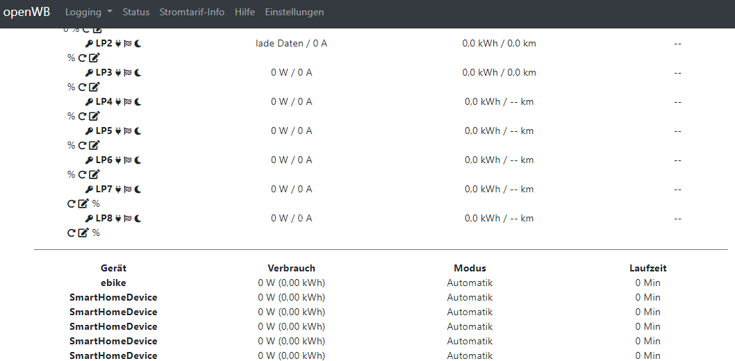Click LP3's '0,0 kWh / 0,0 km' value
The height and width of the screenshot is (361, 735).
point(499,73)
